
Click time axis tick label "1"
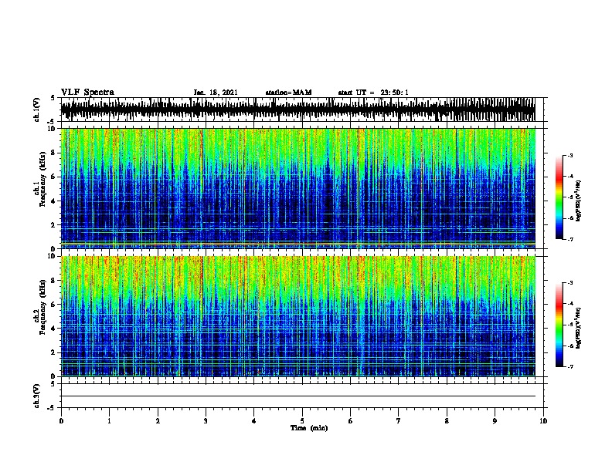click(x=109, y=421)
